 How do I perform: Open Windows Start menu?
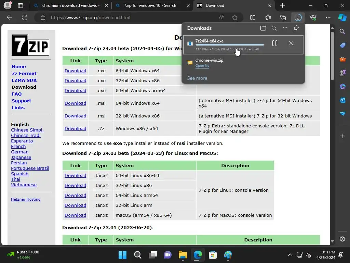(123, 255)
